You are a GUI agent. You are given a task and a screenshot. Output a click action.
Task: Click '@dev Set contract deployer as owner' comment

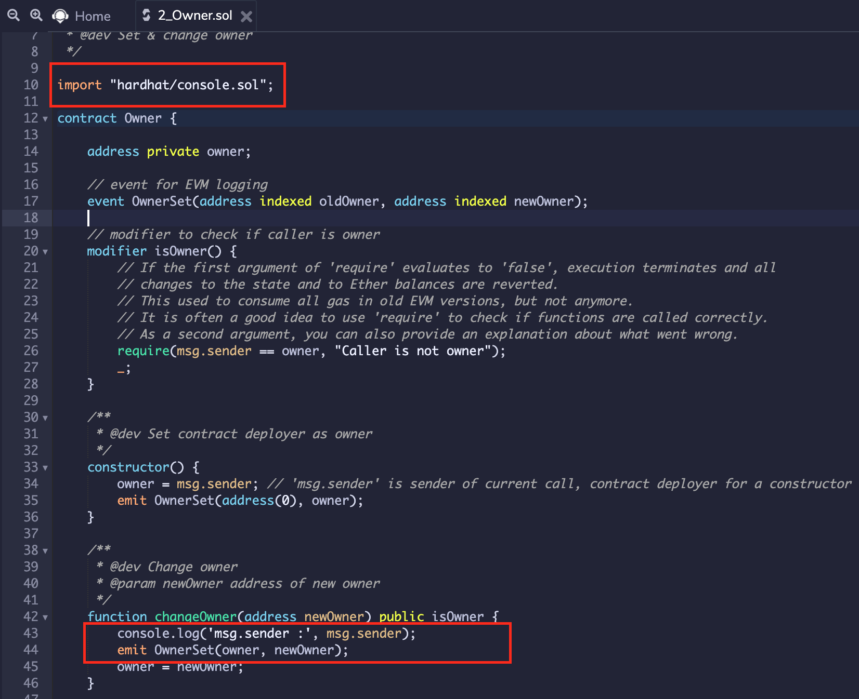click(x=241, y=434)
